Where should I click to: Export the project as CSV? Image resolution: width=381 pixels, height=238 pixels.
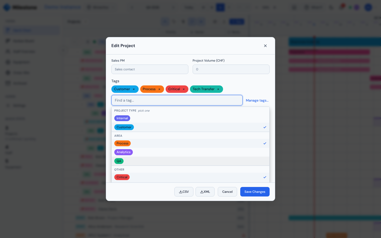click(x=184, y=192)
